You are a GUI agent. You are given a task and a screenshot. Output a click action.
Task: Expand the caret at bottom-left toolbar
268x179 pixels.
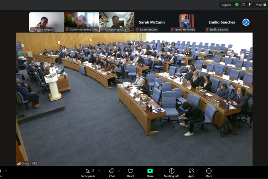pos(6,171)
